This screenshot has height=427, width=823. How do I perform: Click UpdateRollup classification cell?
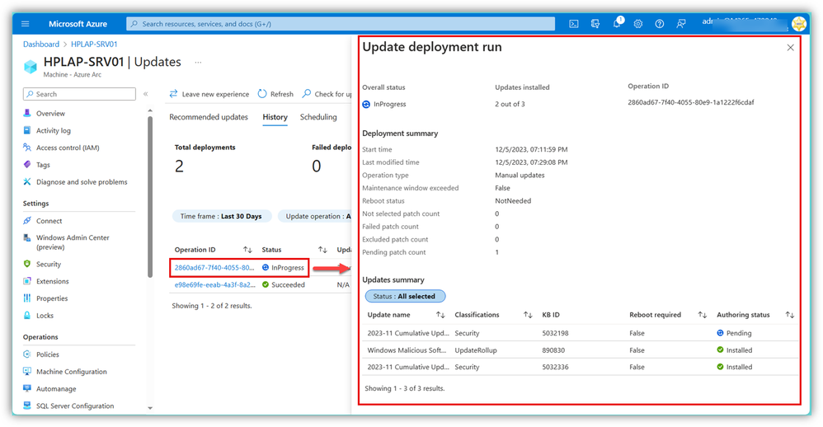pyautogui.click(x=476, y=350)
